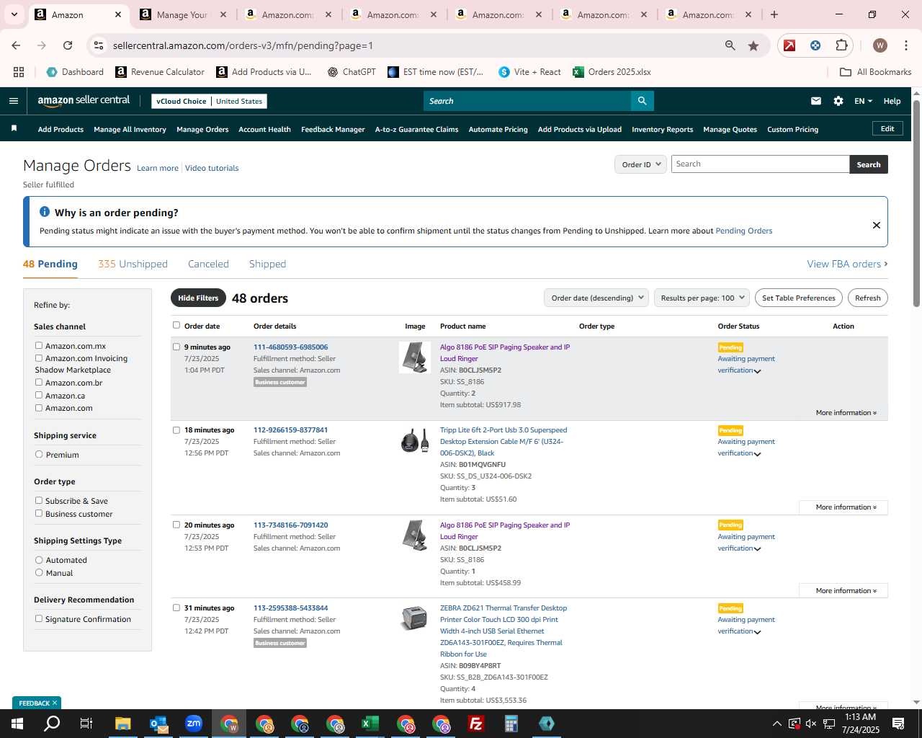
Task: Open the Seller Central hamburger menu
Action: 13,101
